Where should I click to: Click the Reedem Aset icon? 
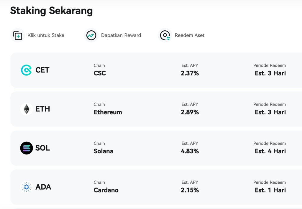coord(165,35)
